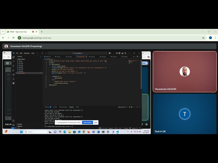
Task: Add a new terminal with plus icon
Action: point(126,107)
